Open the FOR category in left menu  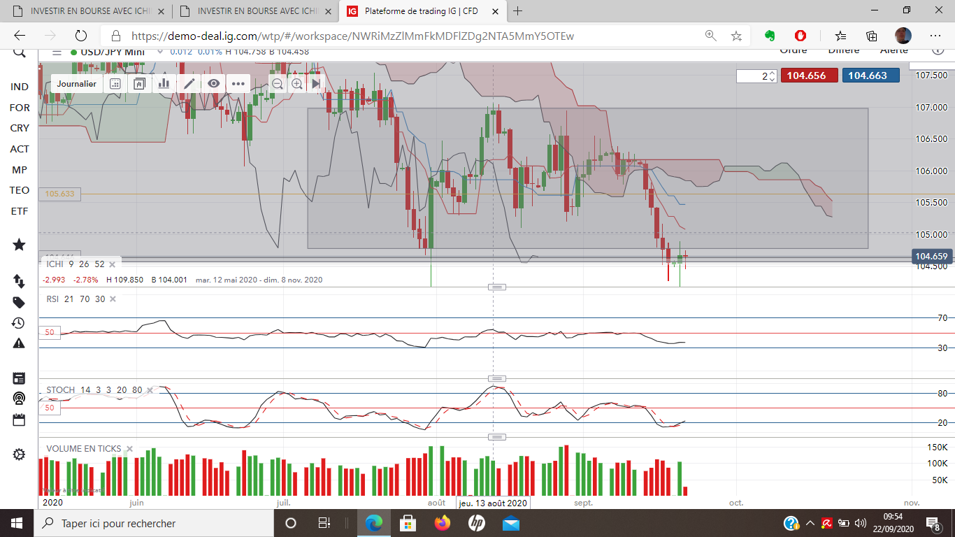[20, 108]
